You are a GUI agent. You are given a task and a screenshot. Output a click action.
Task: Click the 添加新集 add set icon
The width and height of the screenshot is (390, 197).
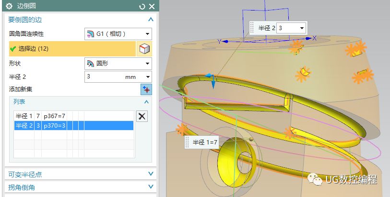tap(146, 89)
